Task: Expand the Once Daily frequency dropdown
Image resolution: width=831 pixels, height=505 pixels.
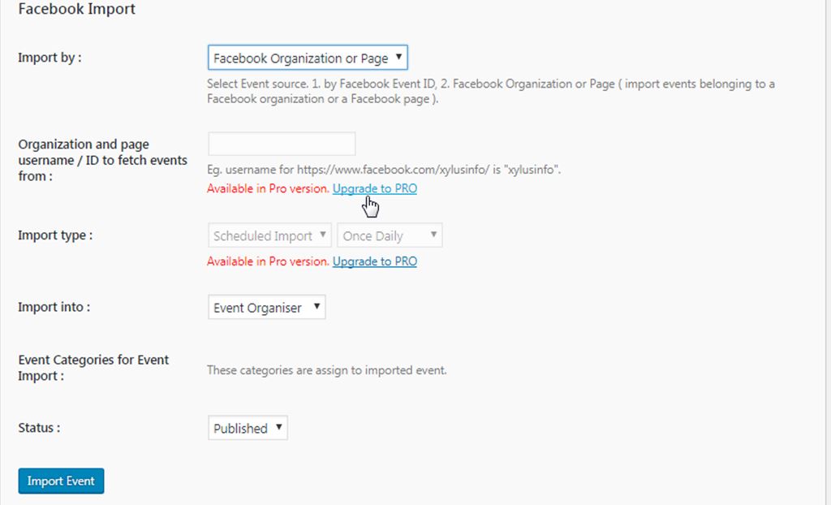Action: tap(390, 236)
